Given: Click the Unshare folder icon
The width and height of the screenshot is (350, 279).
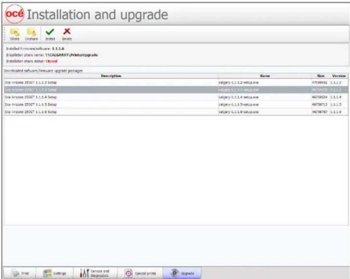Looking at the screenshot, I should tap(32, 33).
